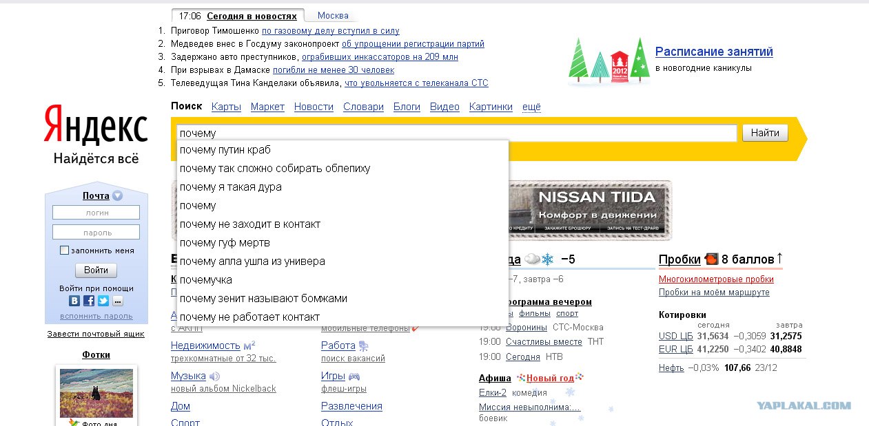Image resolution: width=869 pixels, height=426 pixels.
Task: Open news link по газовому делу вступил в силу
Action: [331, 31]
